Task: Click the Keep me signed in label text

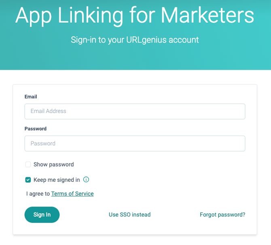Action: [x=57, y=180]
